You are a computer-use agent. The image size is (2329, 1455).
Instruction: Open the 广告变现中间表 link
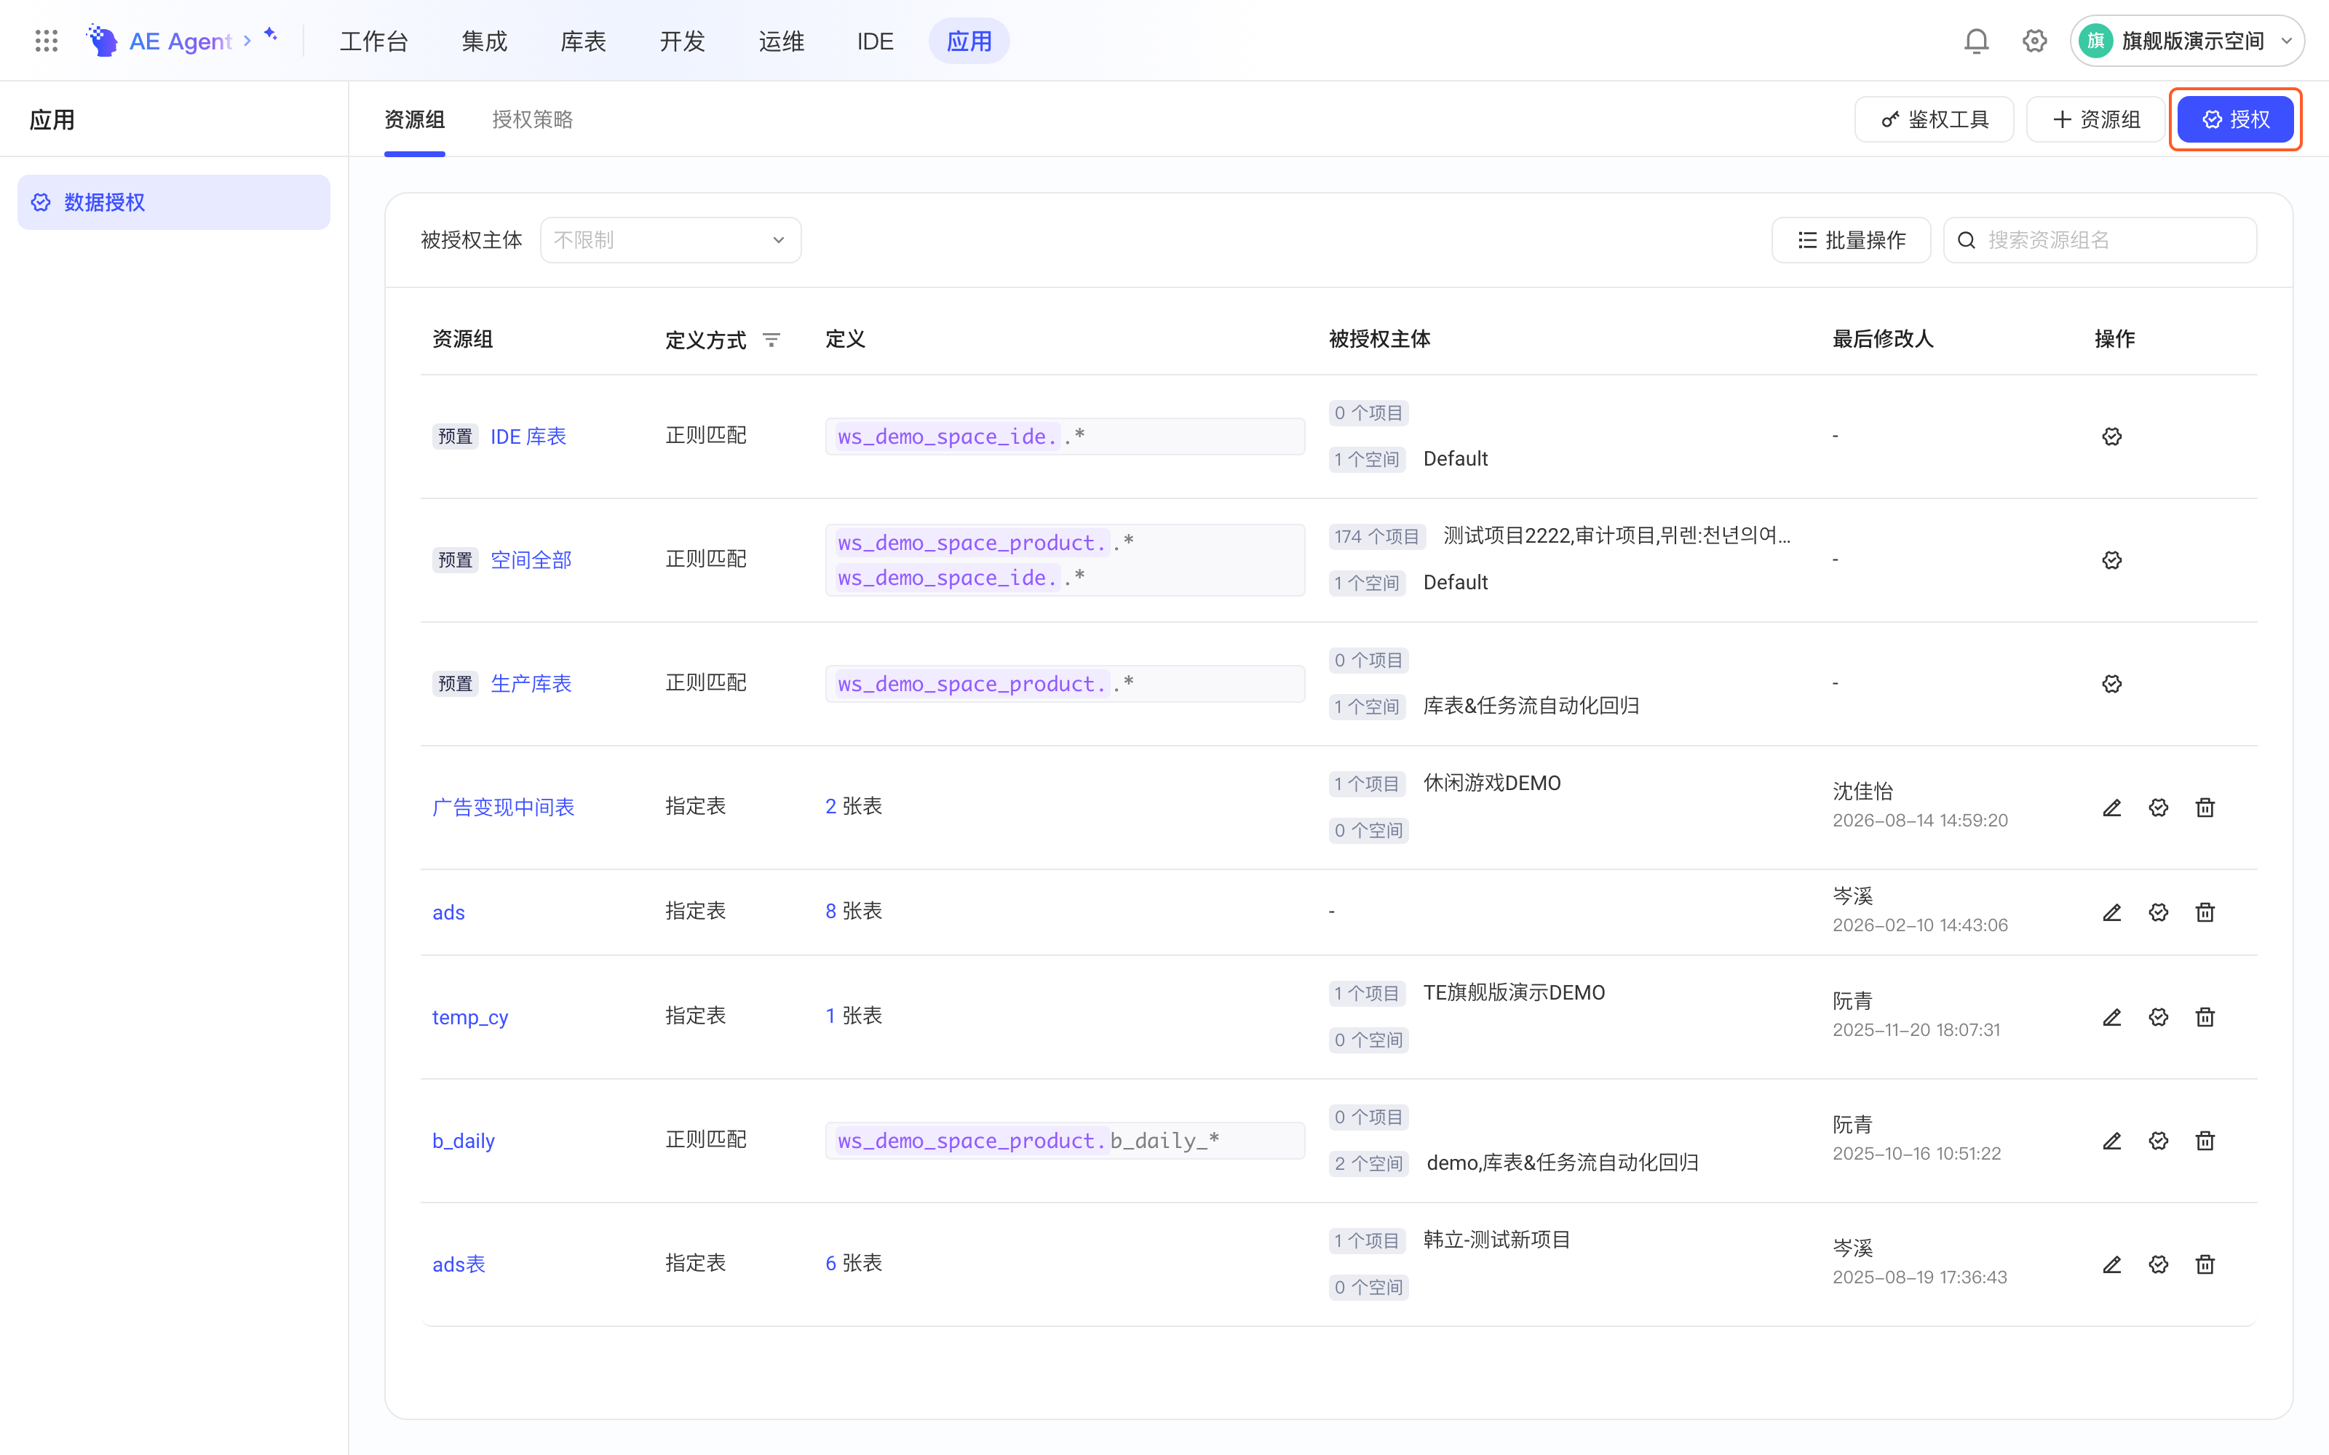pyautogui.click(x=504, y=808)
